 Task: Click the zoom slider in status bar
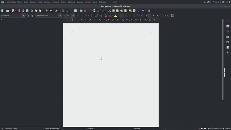click(x=216, y=129)
